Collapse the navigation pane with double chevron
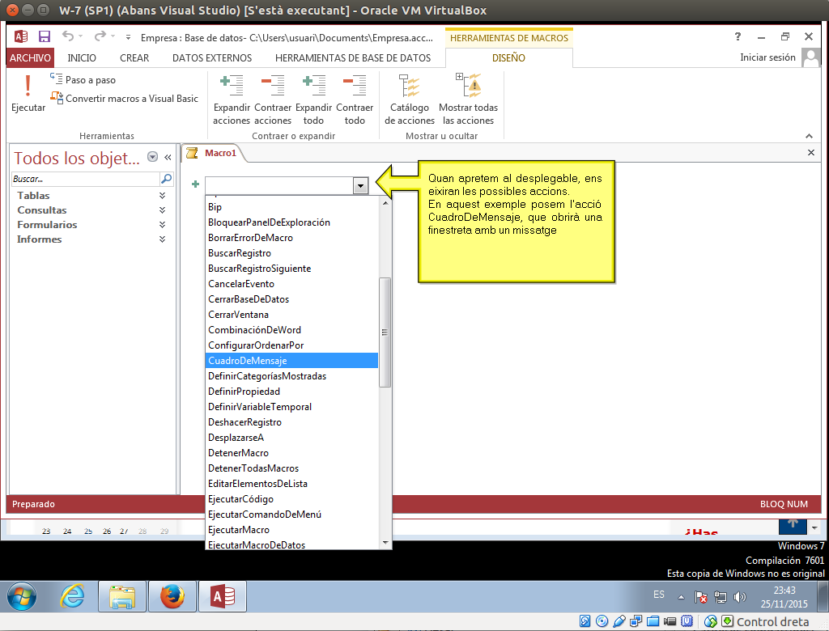This screenshot has height=631, width=829. [168, 157]
